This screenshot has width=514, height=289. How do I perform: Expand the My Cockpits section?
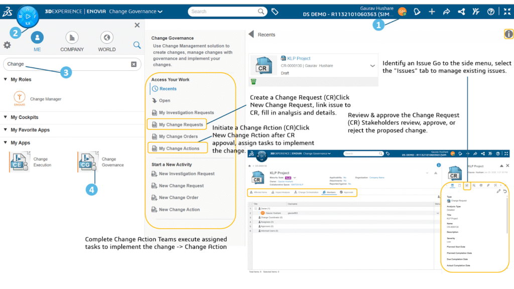click(6, 117)
